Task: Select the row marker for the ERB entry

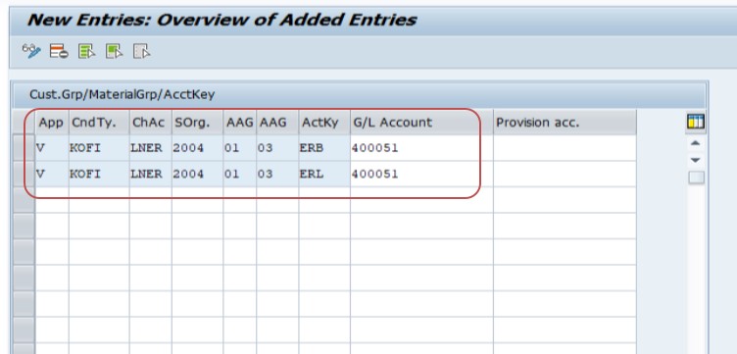Action: pyautogui.click(x=24, y=148)
